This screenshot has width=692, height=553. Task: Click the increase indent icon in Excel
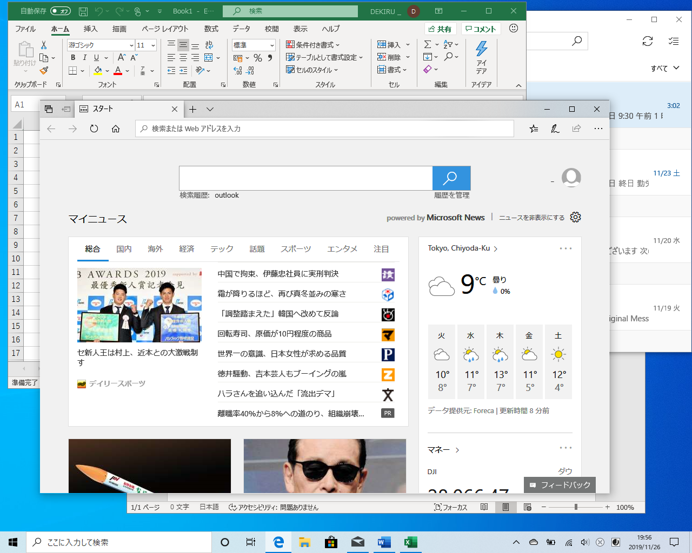pyautogui.click(x=183, y=71)
